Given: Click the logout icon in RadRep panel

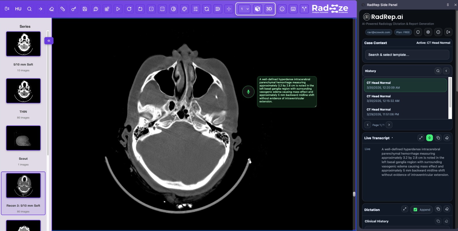Looking at the screenshot, I should pos(448,32).
